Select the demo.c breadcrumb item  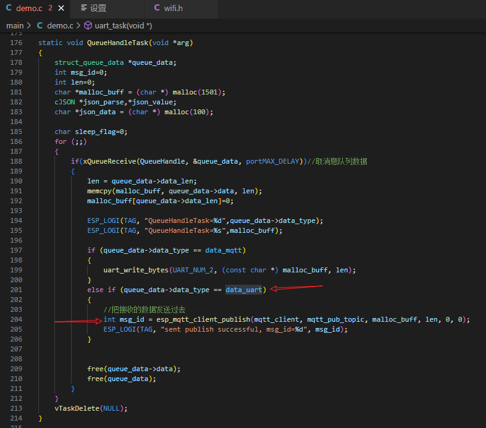(60, 26)
